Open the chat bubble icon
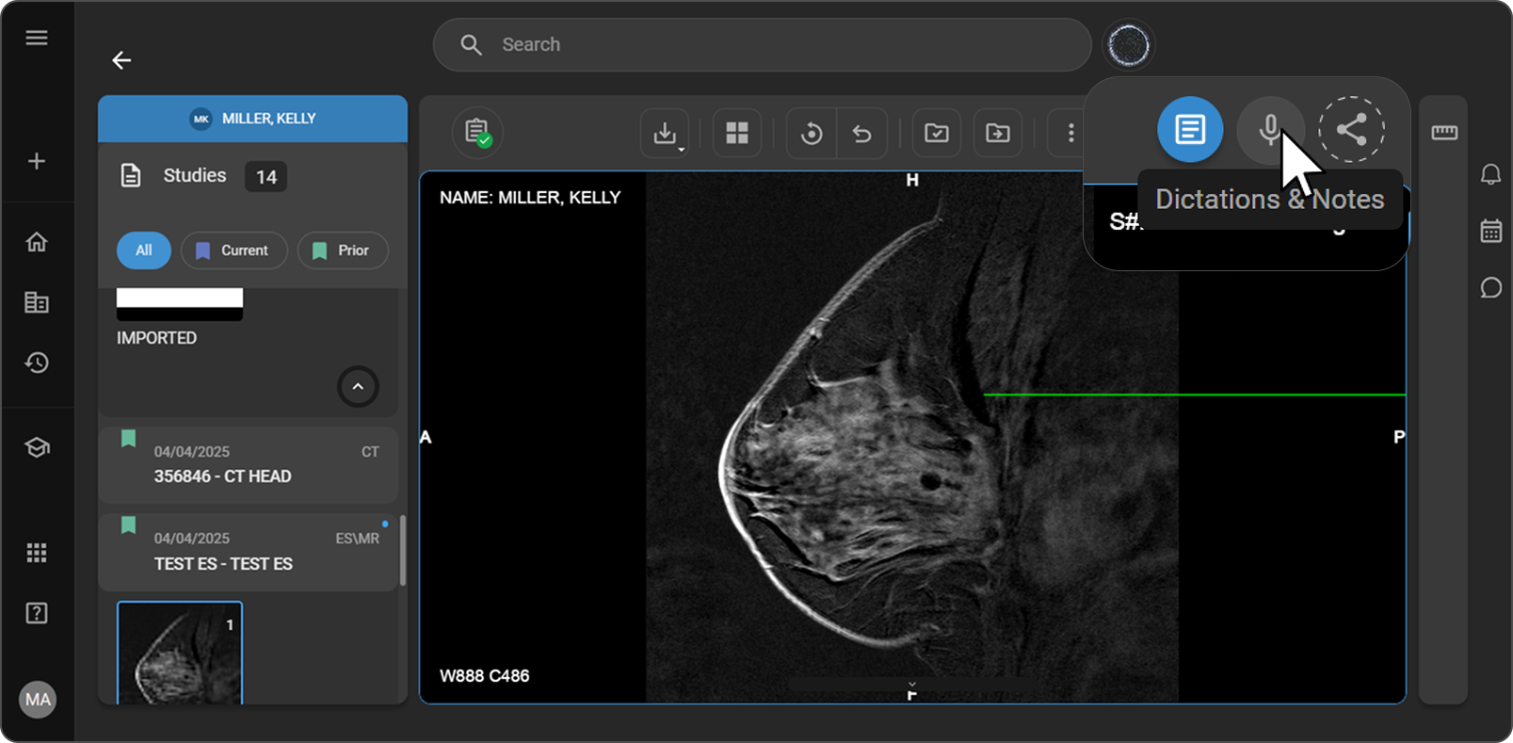Image resolution: width=1513 pixels, height=743 pixels. click(x=1490, y=287)
